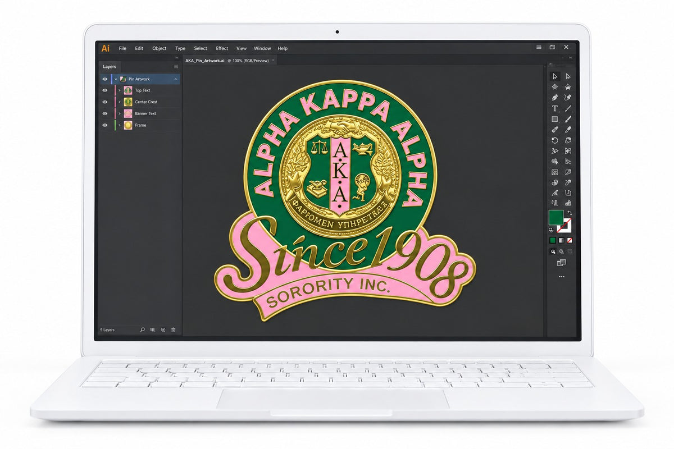The width and height of the screenshot is (674, 449).
Task: Select the Line Segment tool
Action: coord(568,108)
